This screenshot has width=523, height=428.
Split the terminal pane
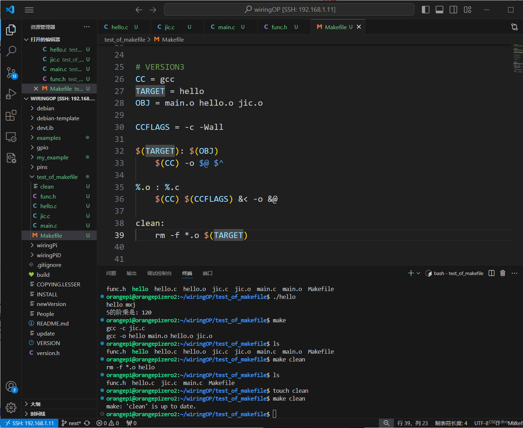(491, 273)
